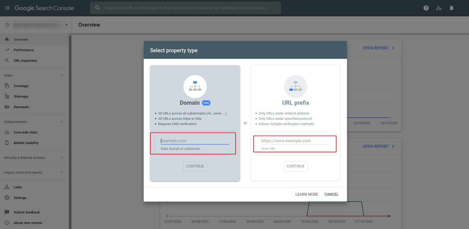Click the Core web vitals gauge icon
This screenshot has height=229, width=469.
pos(7,132)
